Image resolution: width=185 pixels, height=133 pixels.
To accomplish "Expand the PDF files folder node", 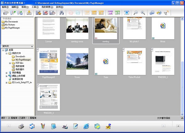I will [10, 63].
